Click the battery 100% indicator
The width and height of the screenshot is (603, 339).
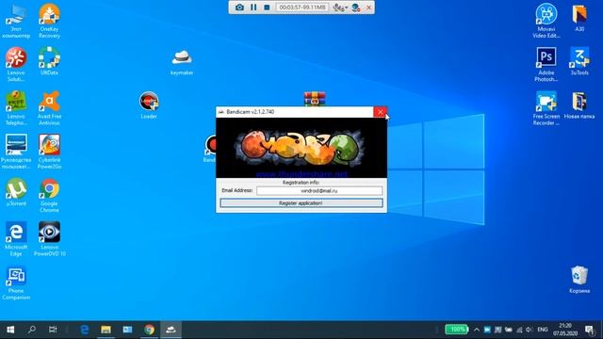coord(456,330)
